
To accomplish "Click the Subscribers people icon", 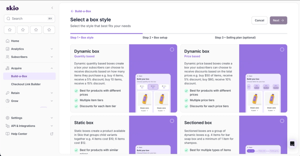I will pos(7,57).
